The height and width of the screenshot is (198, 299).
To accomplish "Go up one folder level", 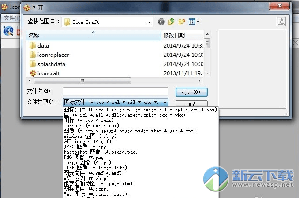I will [x=171, y=22].
